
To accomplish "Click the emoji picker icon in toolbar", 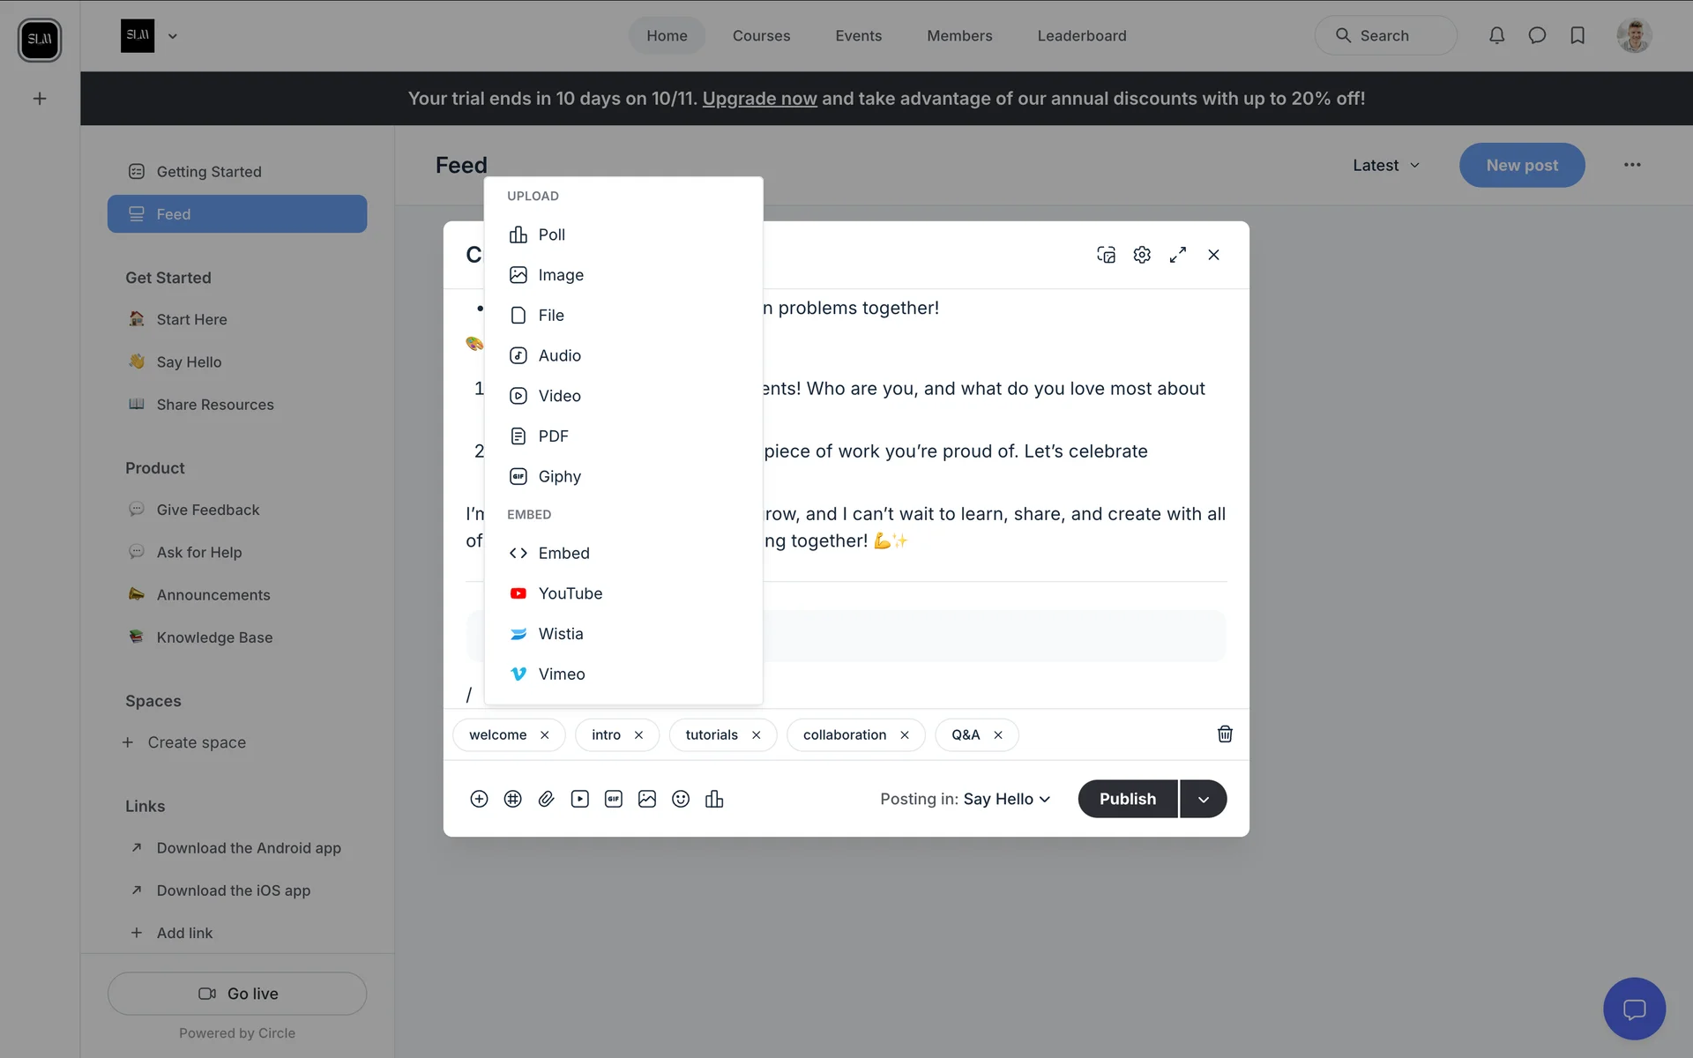I will (680, 799).
